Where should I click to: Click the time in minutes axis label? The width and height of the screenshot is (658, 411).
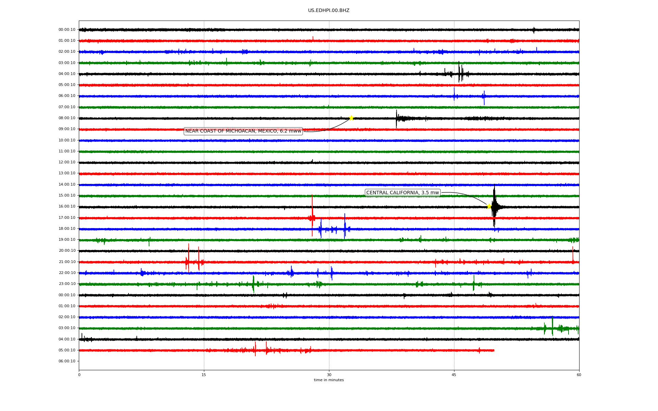[329, 380]
